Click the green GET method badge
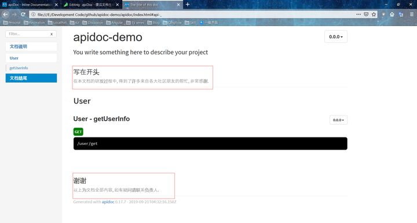 pos(78,132)
